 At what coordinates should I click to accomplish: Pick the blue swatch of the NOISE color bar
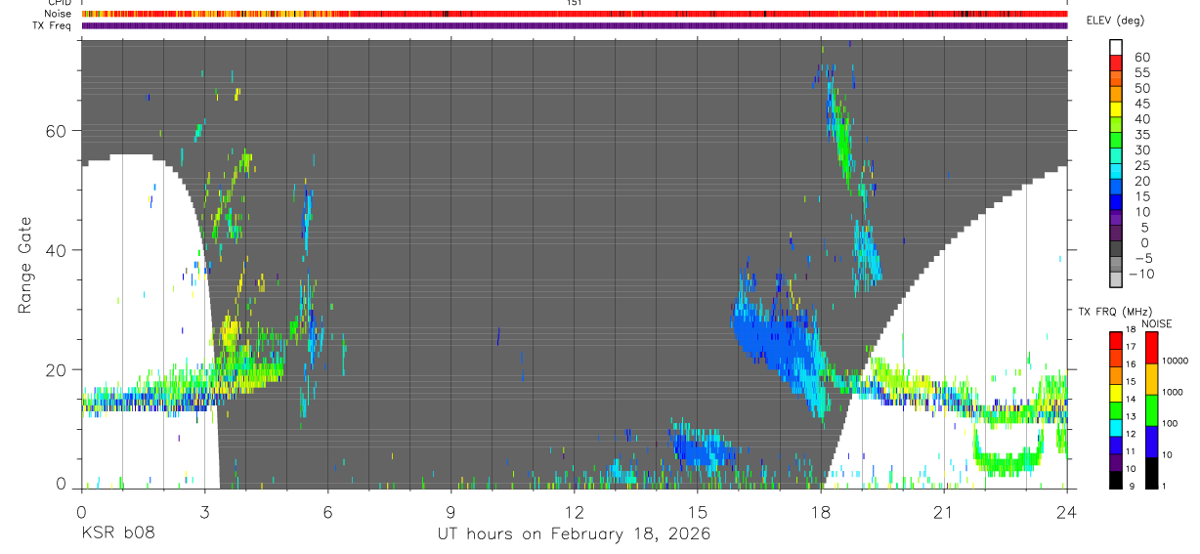(x=1150, y=442)
